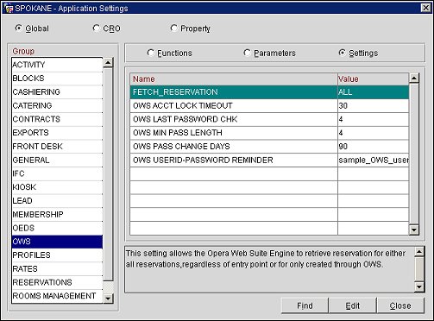Click the Group list scrollbar thumb

(108, 174)
